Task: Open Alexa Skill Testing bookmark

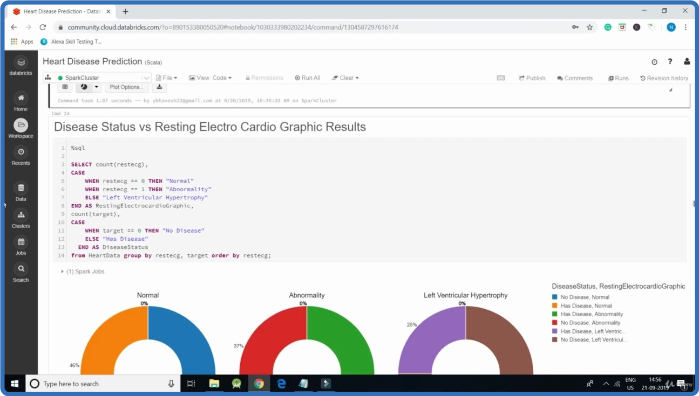Action: [71, 41]
